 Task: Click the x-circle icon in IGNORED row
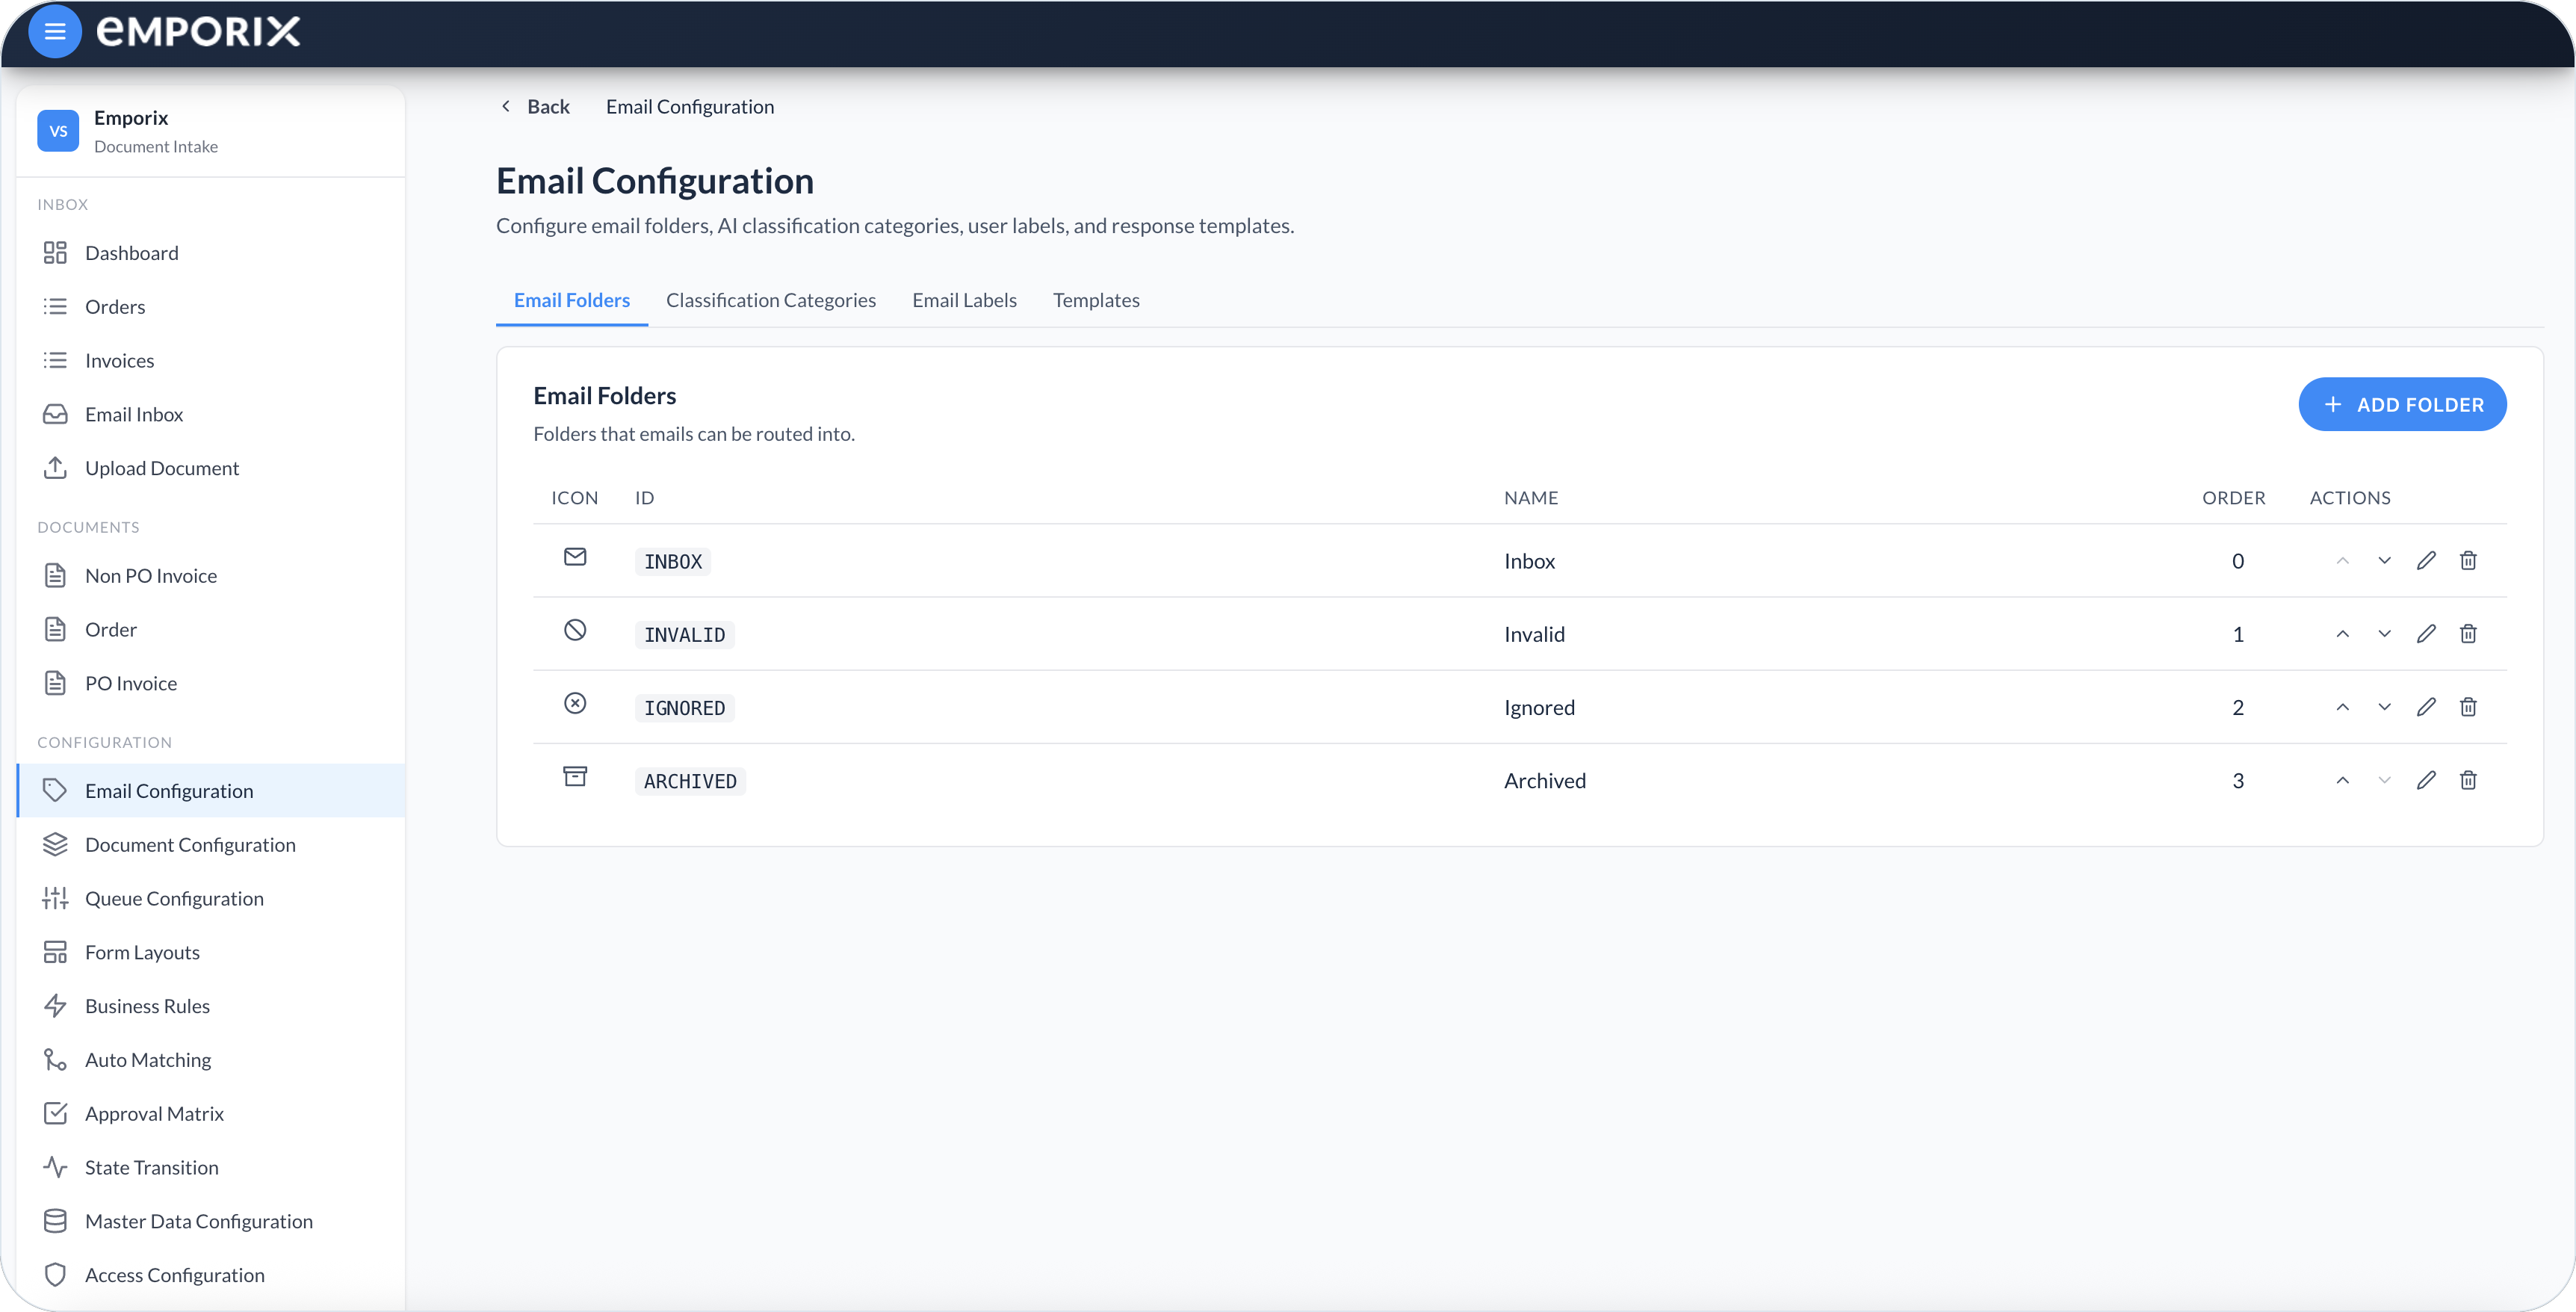coord(575,704)
